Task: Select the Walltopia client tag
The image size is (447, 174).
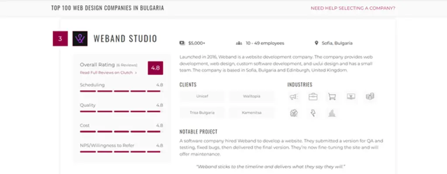Action: 252,96
